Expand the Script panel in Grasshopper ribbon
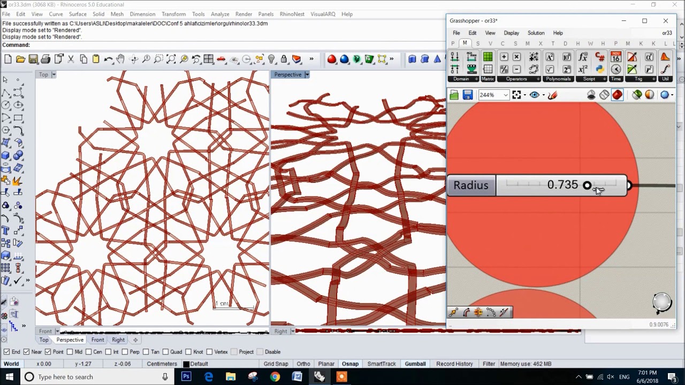Viewport: 685px width, 385px height. (606, 79)
